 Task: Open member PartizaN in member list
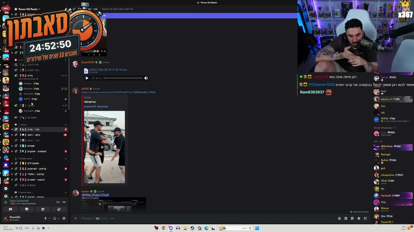[x=393, y=196]
